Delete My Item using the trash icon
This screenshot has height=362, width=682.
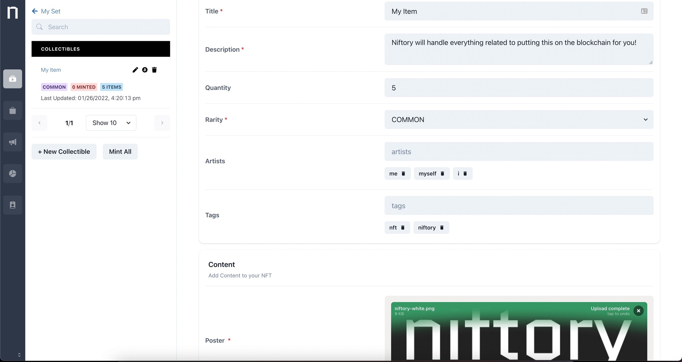154,70
